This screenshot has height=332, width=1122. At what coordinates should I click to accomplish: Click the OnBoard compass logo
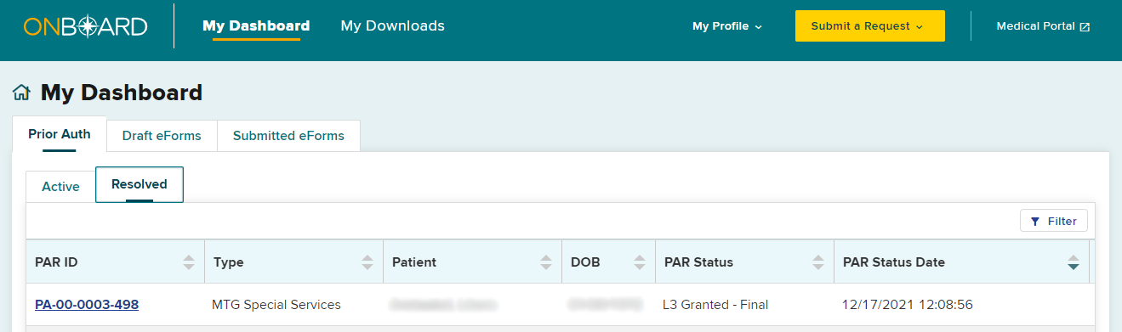pyautogui.click(x=85, y=26)
